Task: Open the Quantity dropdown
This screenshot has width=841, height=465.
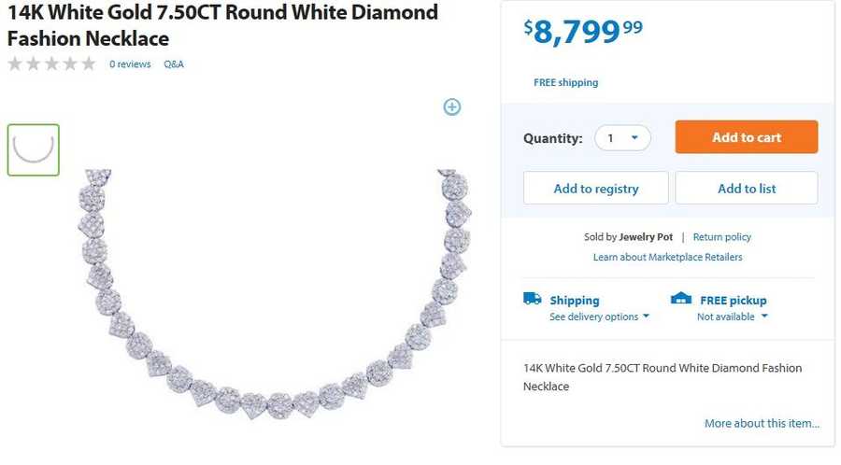Action: tap(622, 138)
